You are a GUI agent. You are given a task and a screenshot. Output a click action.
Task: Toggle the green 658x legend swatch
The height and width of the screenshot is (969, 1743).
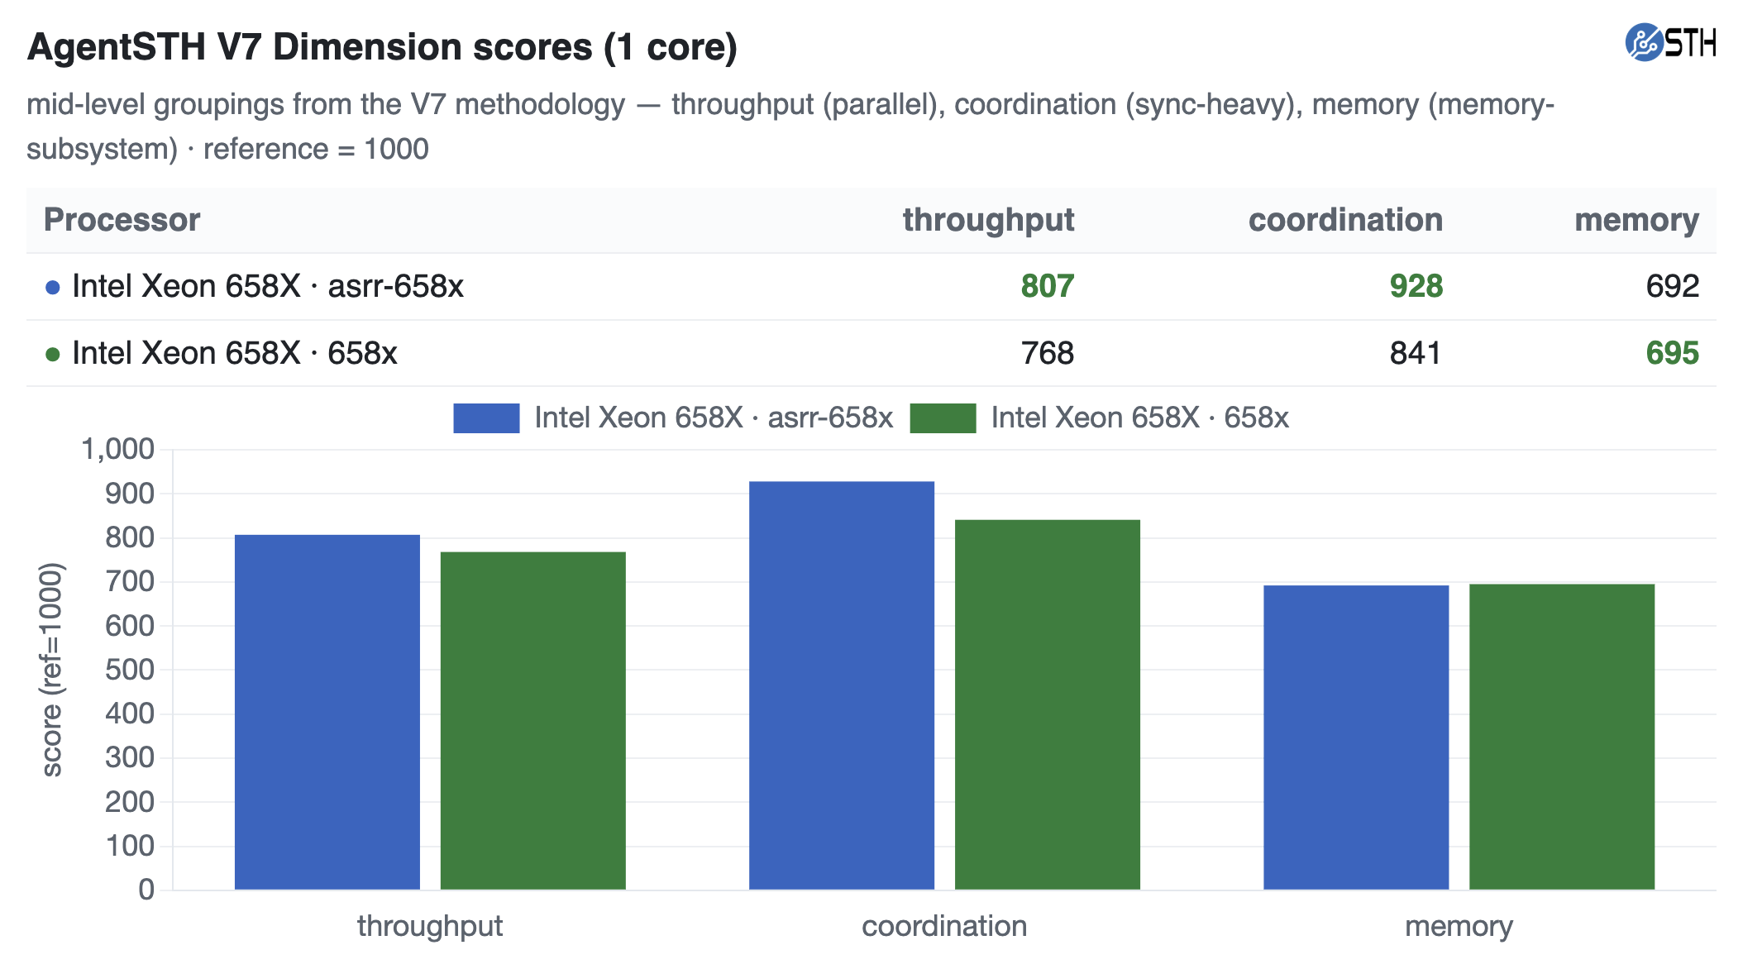click(x=943, y=418)
